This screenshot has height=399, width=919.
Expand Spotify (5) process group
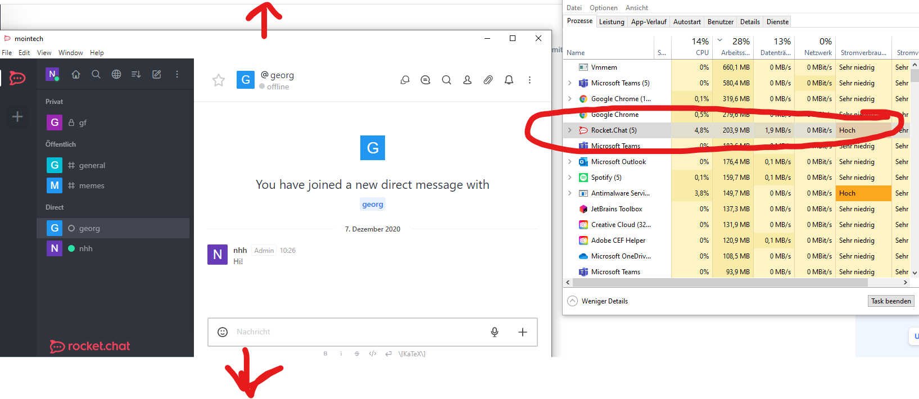[569, 178]
